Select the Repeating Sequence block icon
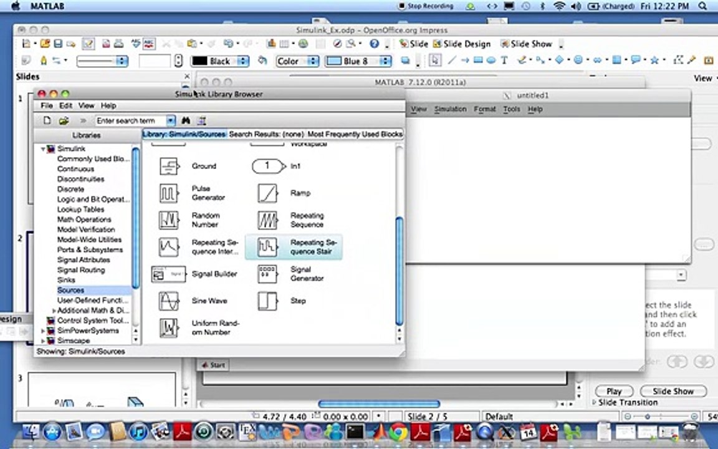718x449 pixels. (267, 220)
